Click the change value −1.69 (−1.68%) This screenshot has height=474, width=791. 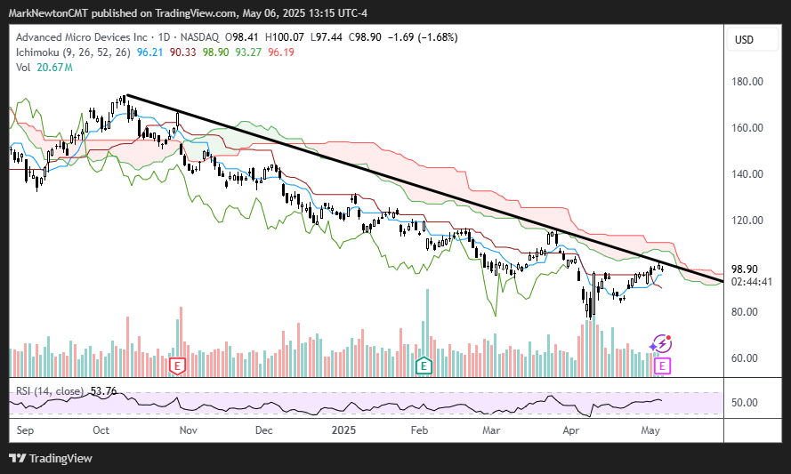(x=423, y=37)
